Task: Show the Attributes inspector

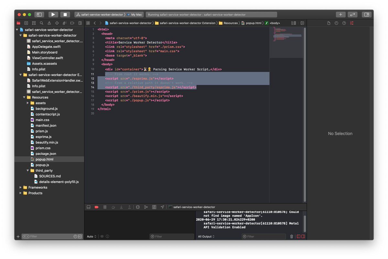Action: point(352,23)
